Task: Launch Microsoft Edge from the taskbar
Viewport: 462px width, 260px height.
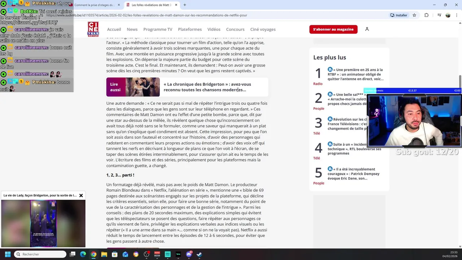Action: [83, 254]
